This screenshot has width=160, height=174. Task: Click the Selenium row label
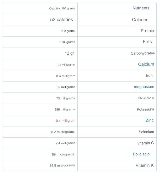[x=146, y=132]
